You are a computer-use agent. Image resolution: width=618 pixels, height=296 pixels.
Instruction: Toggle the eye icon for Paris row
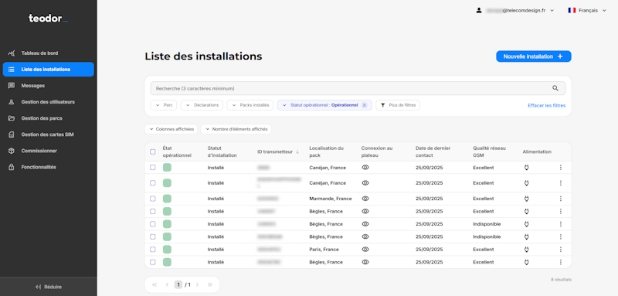tap(365, 250)
